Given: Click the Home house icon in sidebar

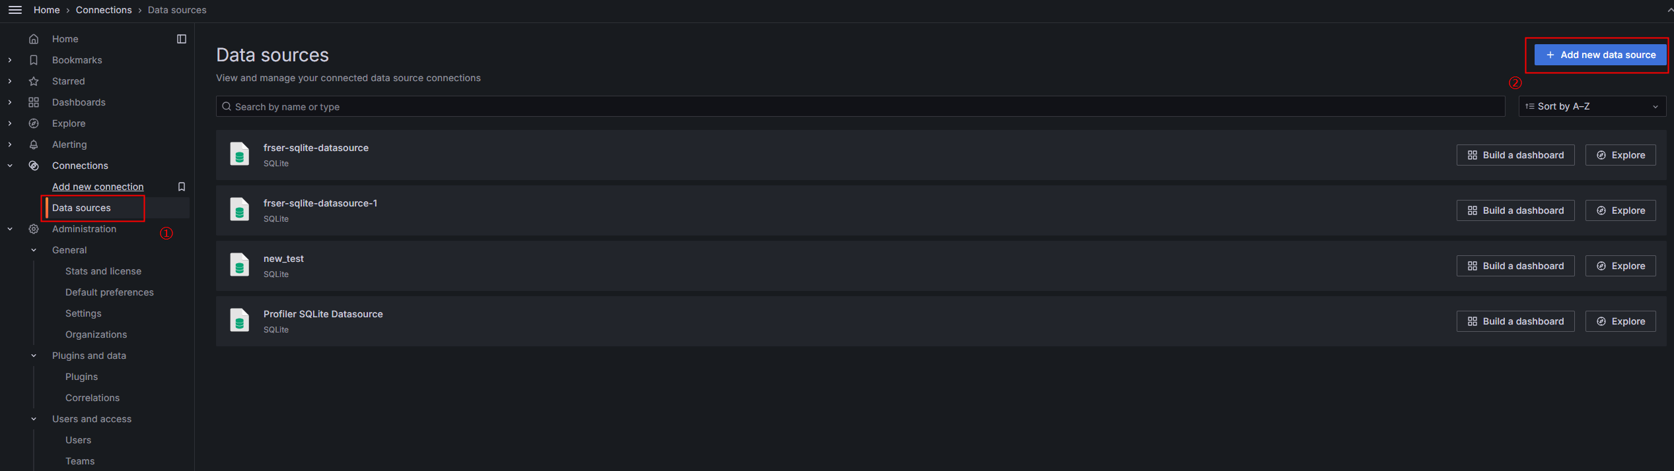Looking at the screenshot, I should point(34,39).
